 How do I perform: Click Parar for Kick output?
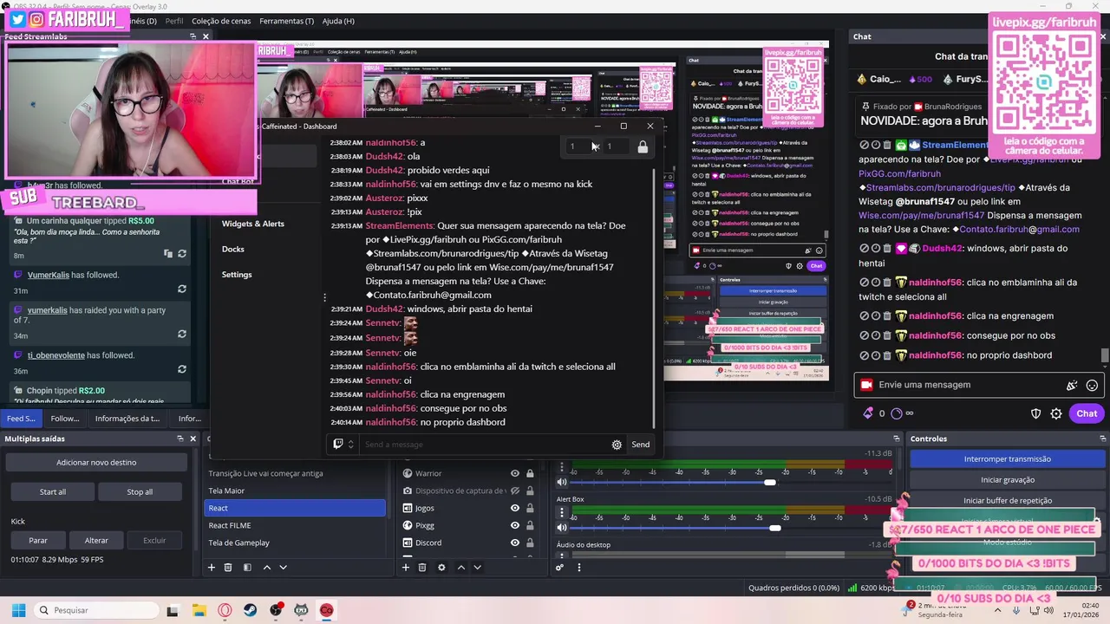tap(38, 540)
